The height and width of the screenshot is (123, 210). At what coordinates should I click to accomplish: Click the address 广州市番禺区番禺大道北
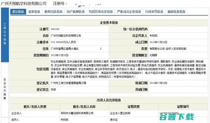[x=65, y=49]
